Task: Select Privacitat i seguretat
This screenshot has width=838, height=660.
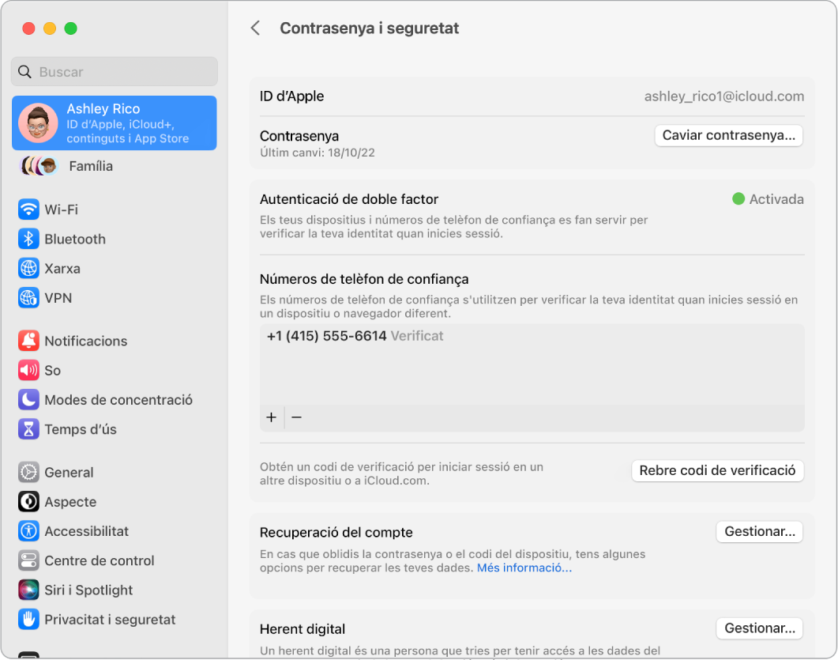Action: click(109, 620)
